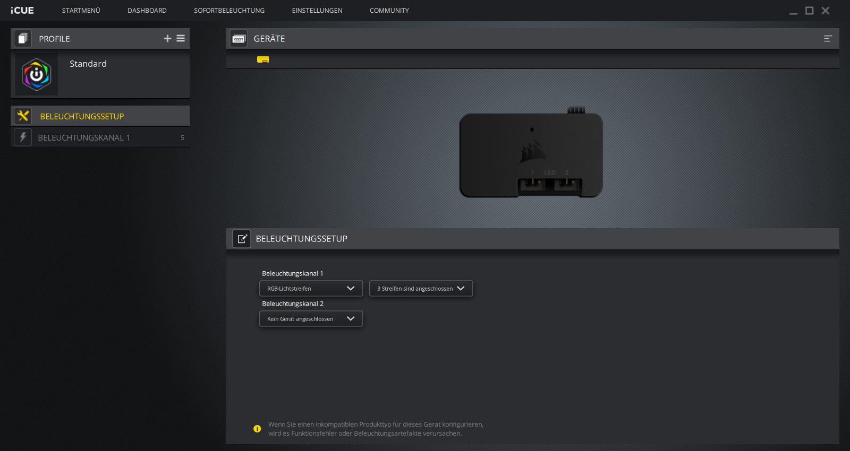Click the Standard profile name
The height and width of the screenshot is (451, 850).
pyautogui.click(x=88, y=64)
